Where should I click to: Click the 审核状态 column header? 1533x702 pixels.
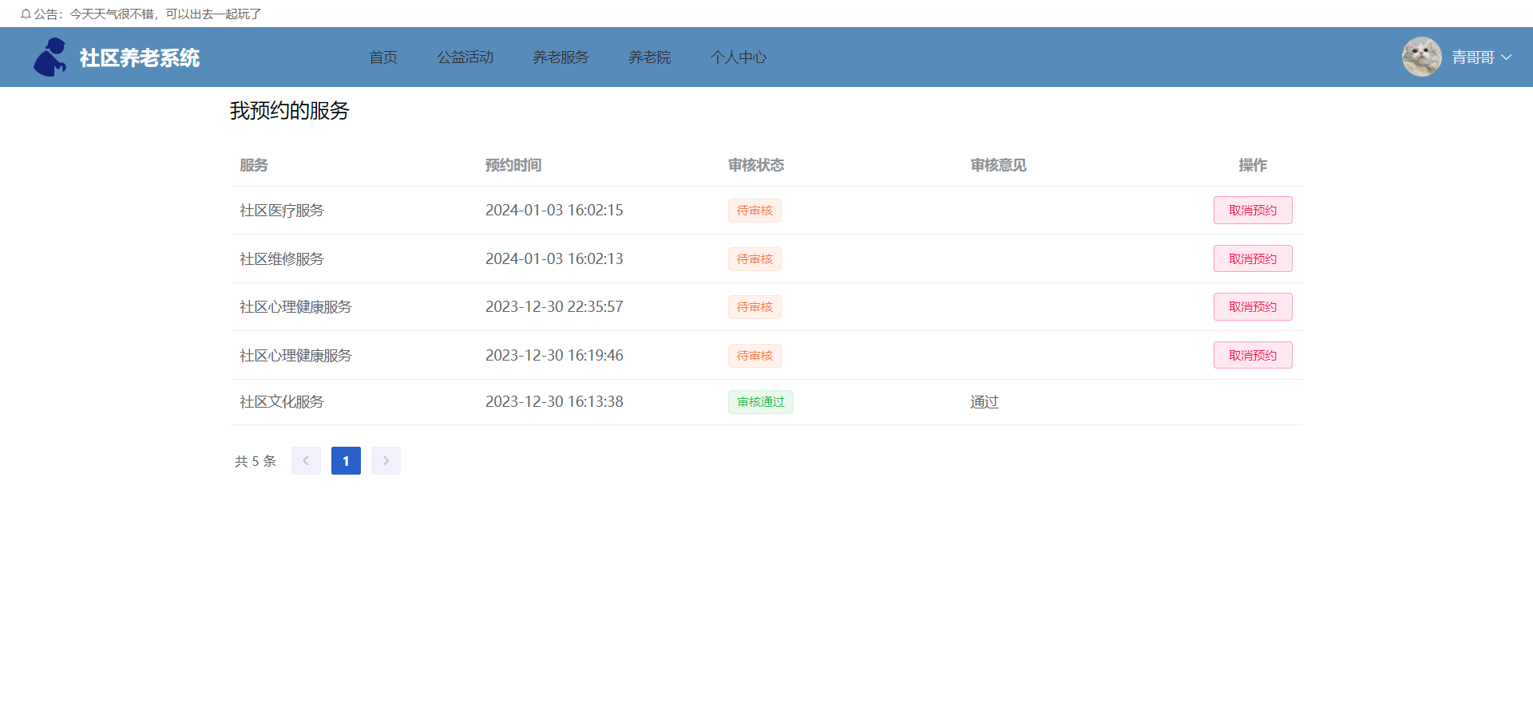(x=756, y=165)
